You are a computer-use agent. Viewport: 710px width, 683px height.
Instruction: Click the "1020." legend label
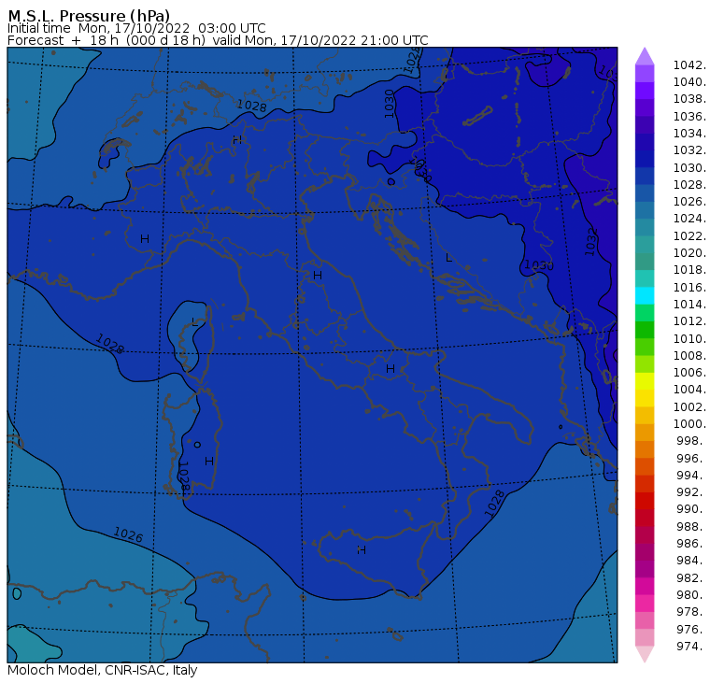point(689,252)
